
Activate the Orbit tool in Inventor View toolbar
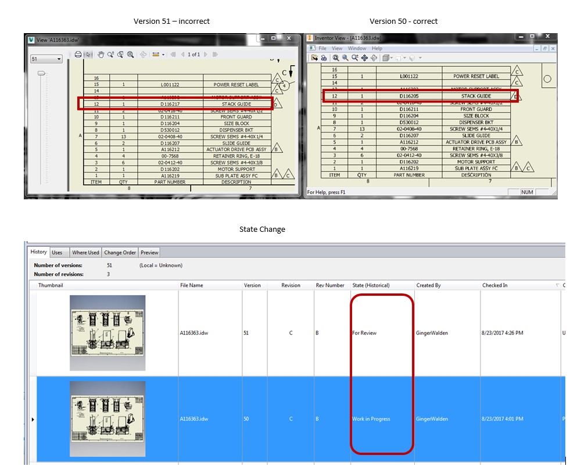(x=374, y=58)
